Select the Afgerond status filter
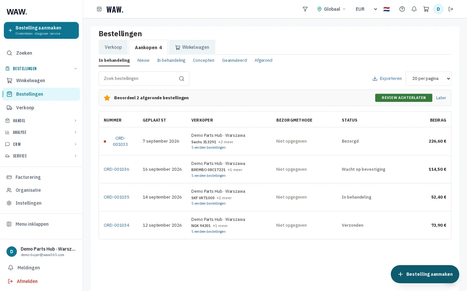467x291 pixels. [x=263, y=60]
